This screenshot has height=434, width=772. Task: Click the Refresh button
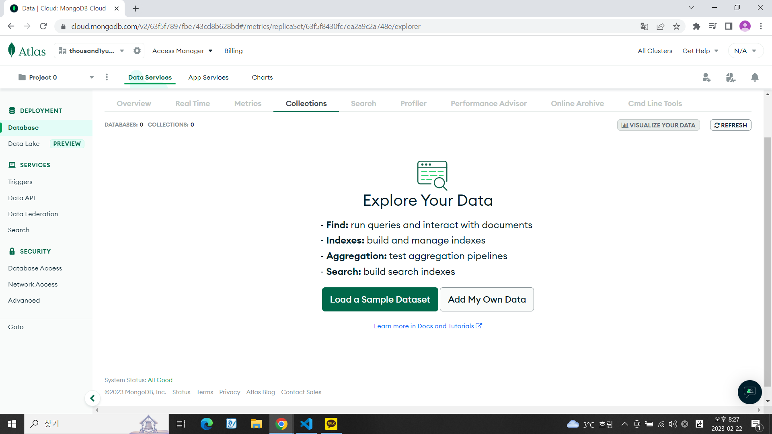(x=731, y=125)
